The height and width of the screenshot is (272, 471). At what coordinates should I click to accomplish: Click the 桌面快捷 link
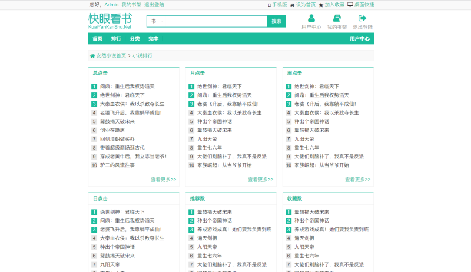pyautogui.click(x=364, y=5)
